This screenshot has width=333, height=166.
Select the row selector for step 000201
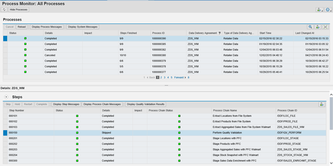coord(5,138)
